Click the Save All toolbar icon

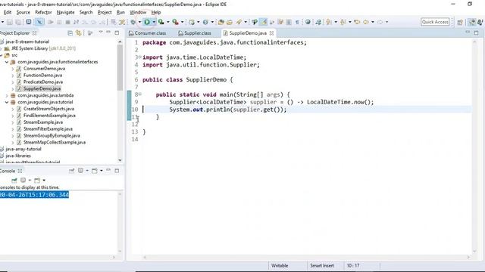tap(18, 22)
